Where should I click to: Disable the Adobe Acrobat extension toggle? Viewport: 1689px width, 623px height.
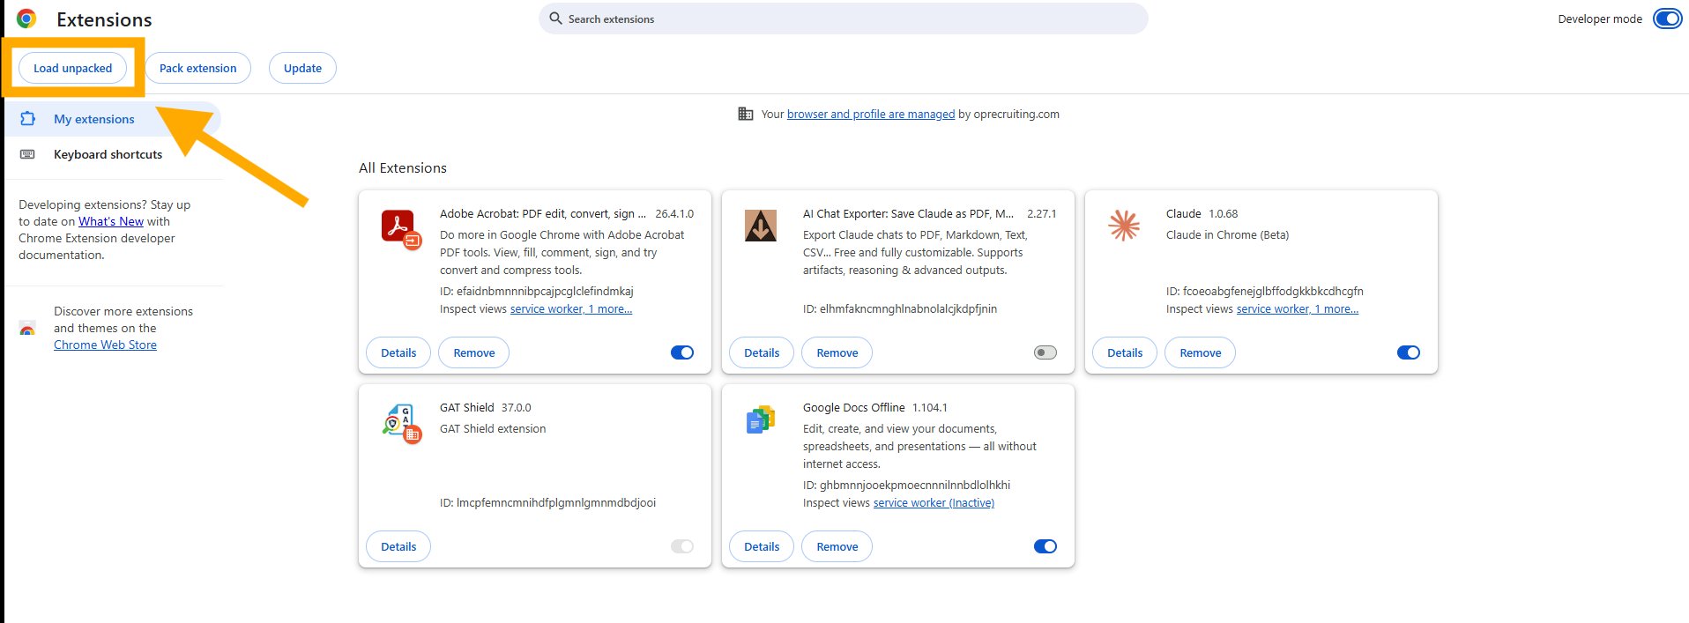coord(682,352)
